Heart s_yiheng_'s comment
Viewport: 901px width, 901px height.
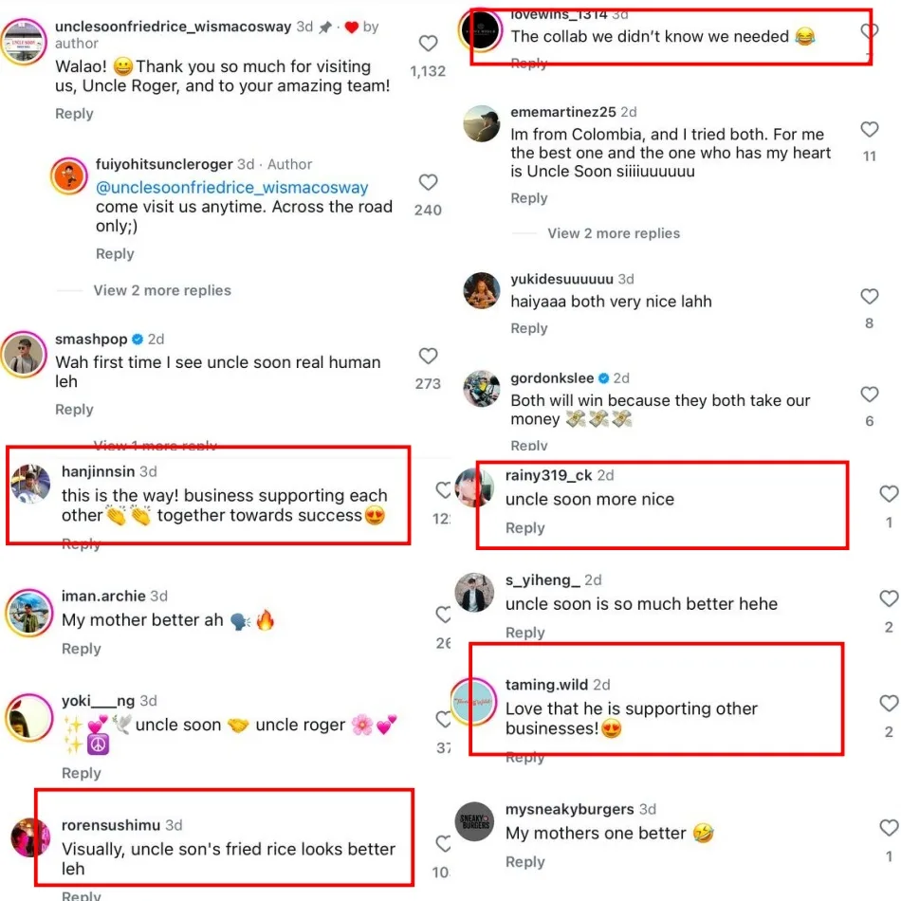pos(889,598)
